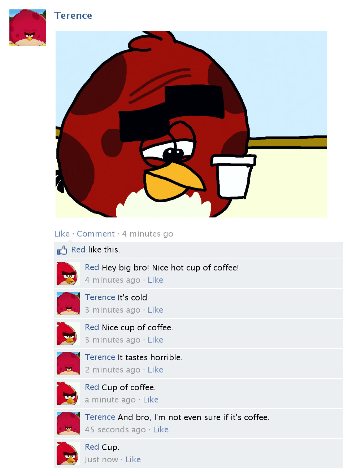
Task: Click Red's avatar on 'Hey big bro!' comment
Action: pos(68,274)
